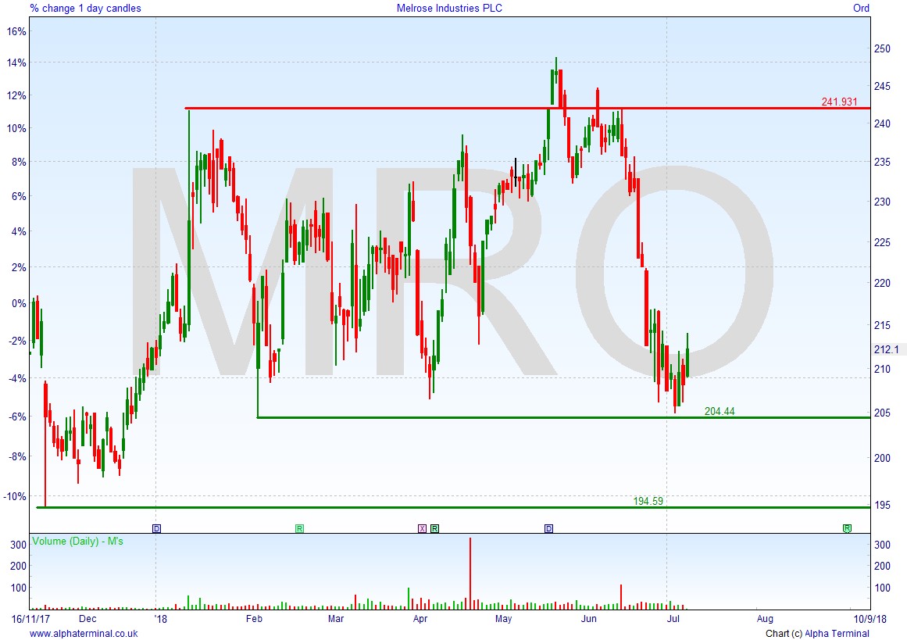Viewport: 907px width, 640px height.
Task: Select the 241.931 resistance line label
Action: point(839,102)
